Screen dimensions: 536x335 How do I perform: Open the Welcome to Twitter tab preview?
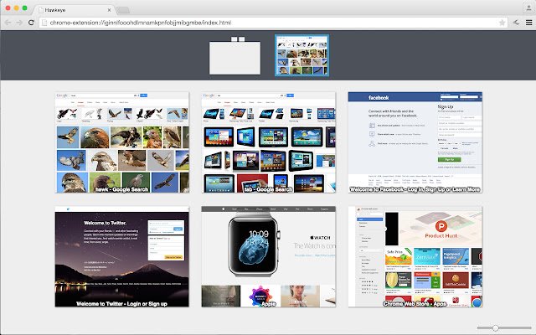[122, 256]
